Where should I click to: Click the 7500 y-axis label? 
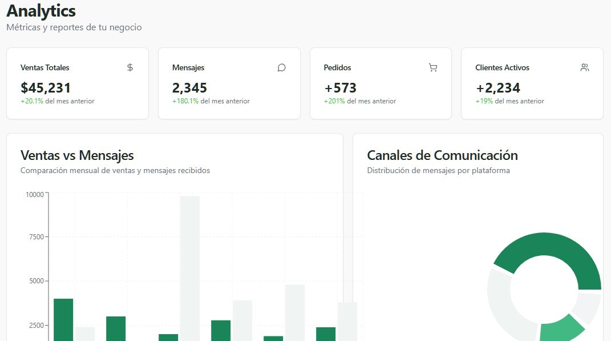(x=37, y=237)
